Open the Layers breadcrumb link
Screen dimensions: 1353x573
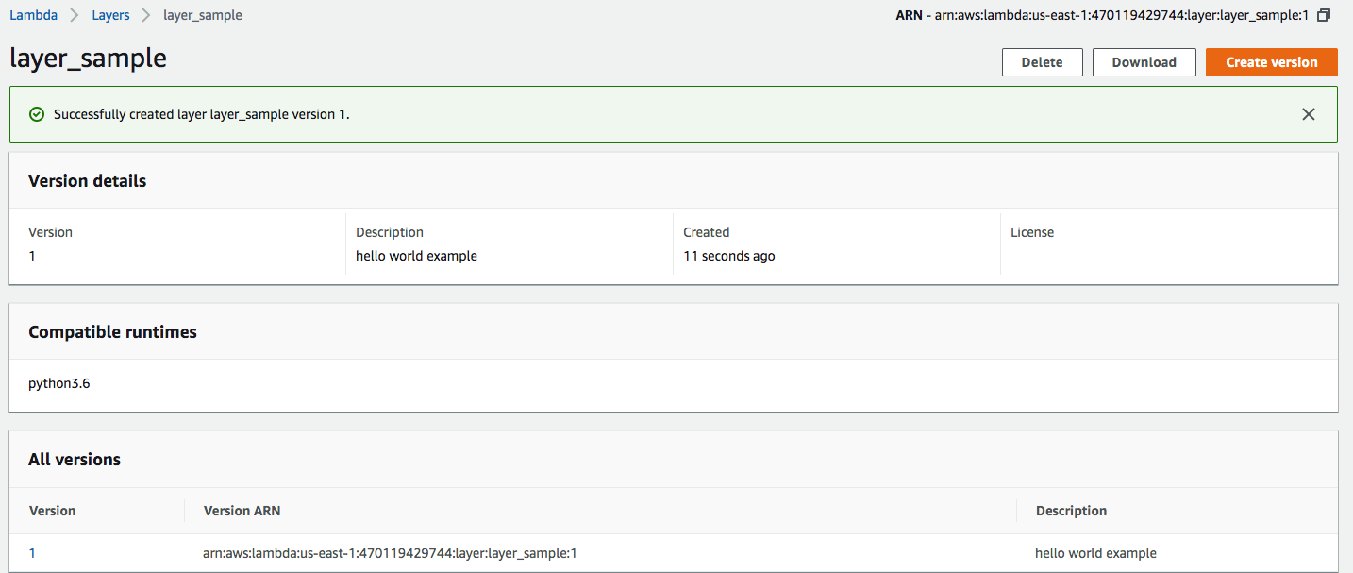tap(110, 15)
